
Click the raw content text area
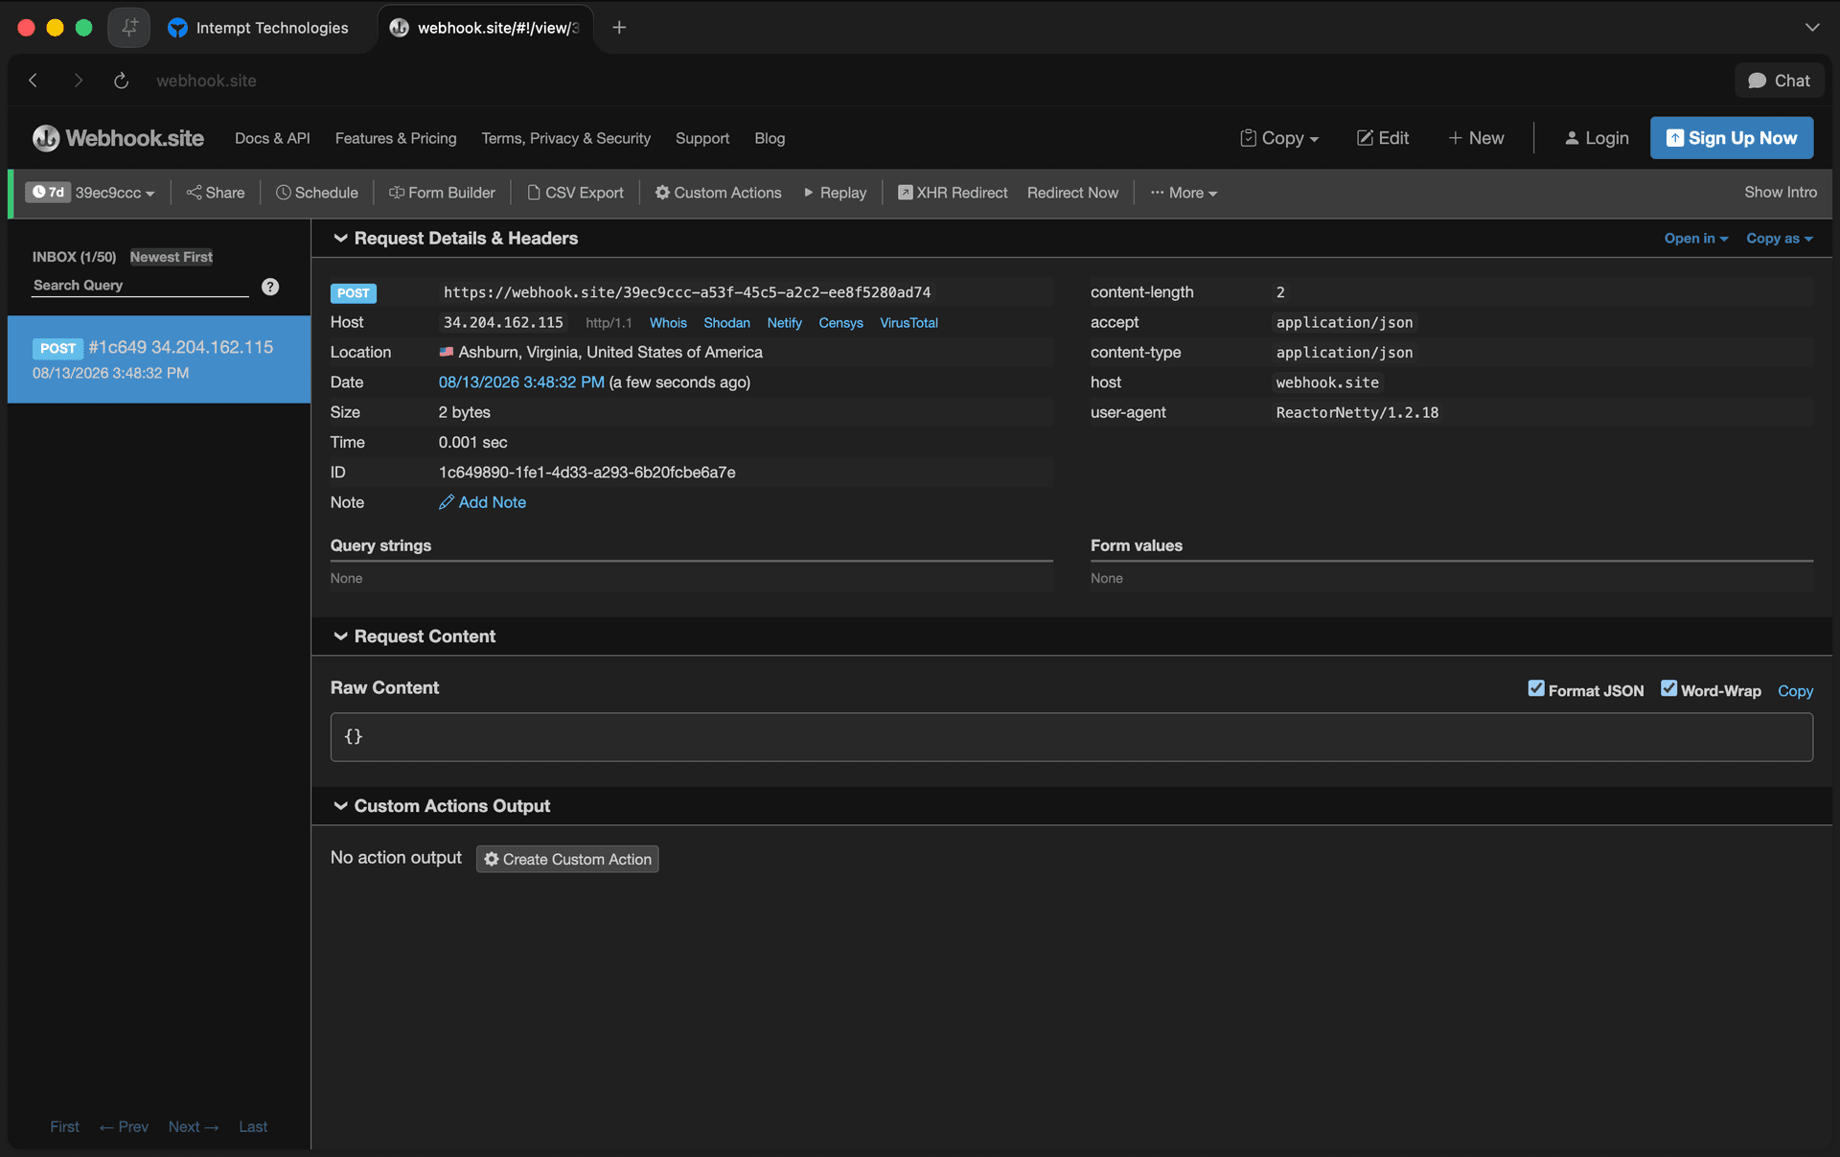(x=1071, y=737)
